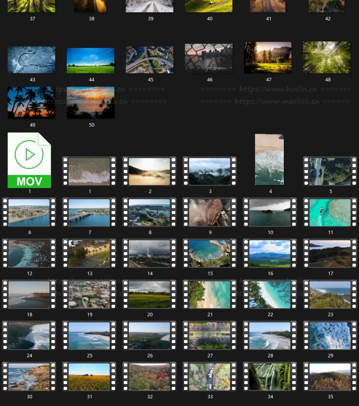Select video 16 green hills blue sky
The image size is (359, 406).
[x=270, y=253]
